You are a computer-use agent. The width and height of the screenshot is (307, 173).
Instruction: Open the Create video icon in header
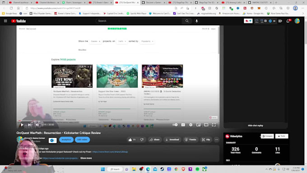pyautogui.click(x=280, y=21)
